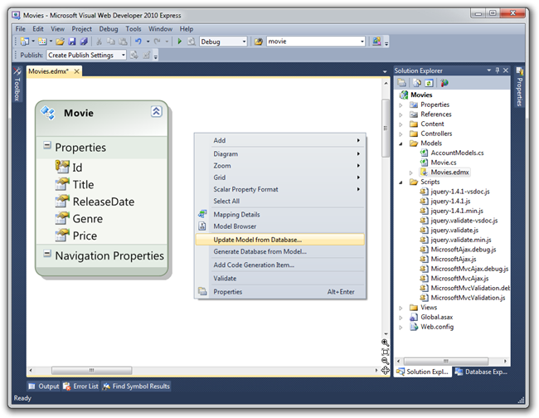539x418 pixels.
Task: Click the Open File folder icon
Action: tap(61, 41)
